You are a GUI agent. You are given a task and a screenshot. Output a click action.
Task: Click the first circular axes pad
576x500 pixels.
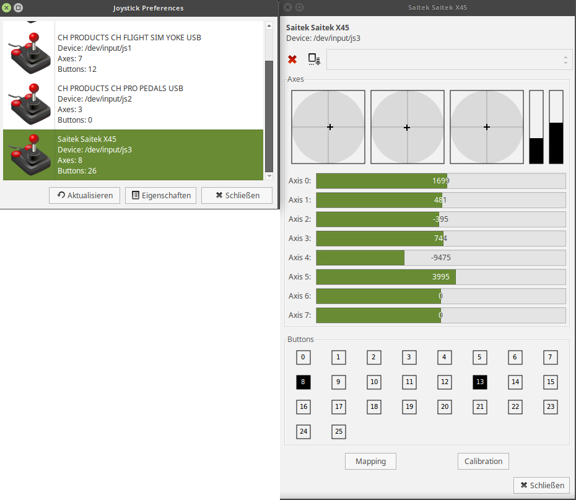click(328, 127)
